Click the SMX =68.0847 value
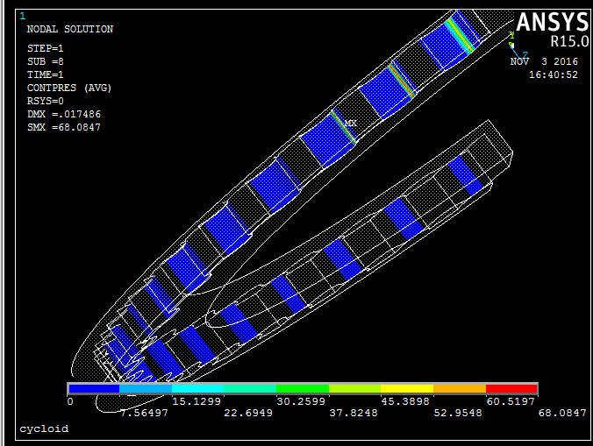Image resolution: width=593 pixels, height=446 pixels. (x=64, y=127)
